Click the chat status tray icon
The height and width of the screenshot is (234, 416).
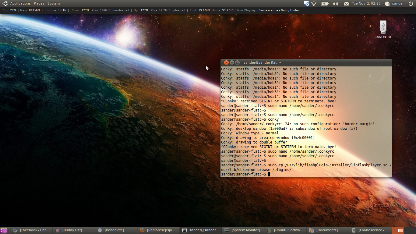coord(306,4)
